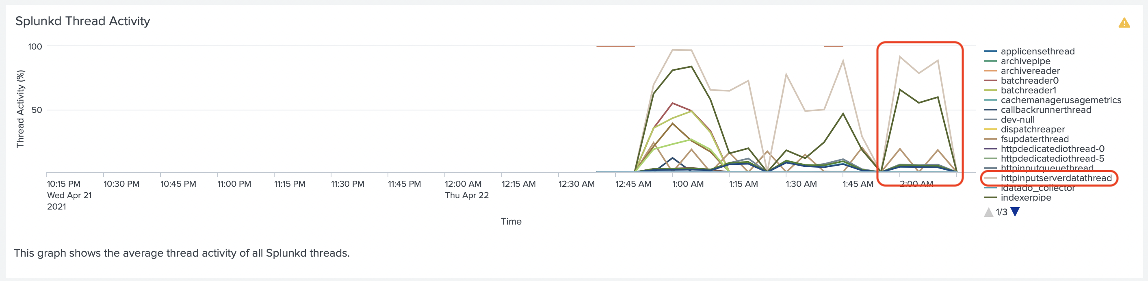Click httpdedicatediothread-5 legend entry

point(1052,159)
